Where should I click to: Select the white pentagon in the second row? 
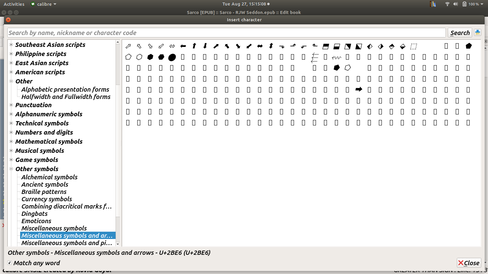pyautogui.click(x=128, y=57)
